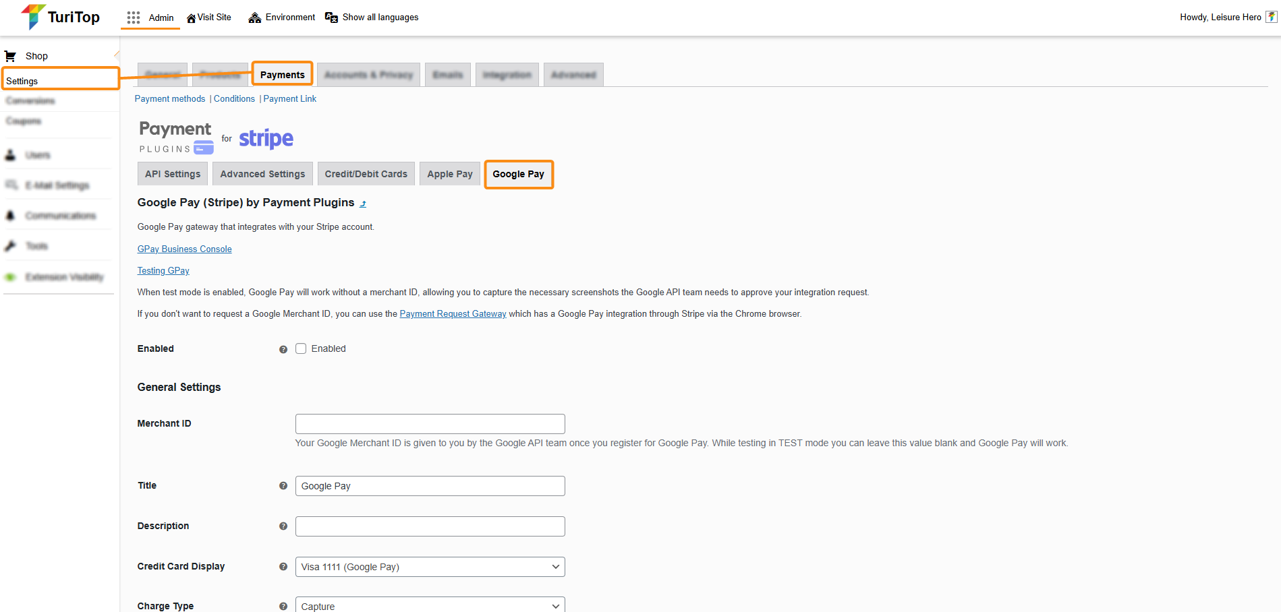Enable the Google Pay gateway checkbox
1281x612 pixels.
coord(301,348)
